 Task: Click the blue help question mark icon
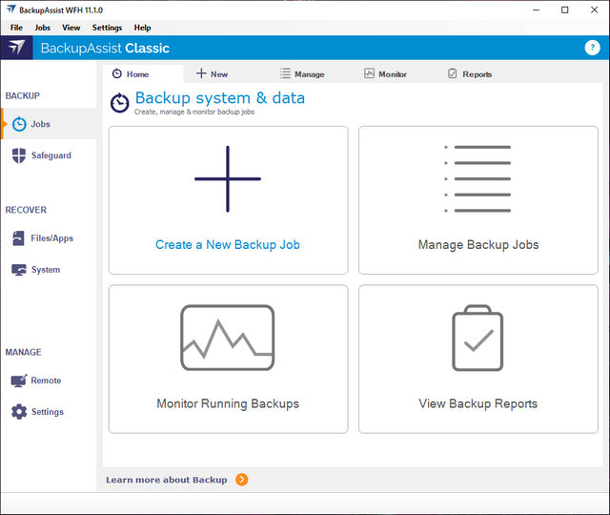(x=592, y=48)
